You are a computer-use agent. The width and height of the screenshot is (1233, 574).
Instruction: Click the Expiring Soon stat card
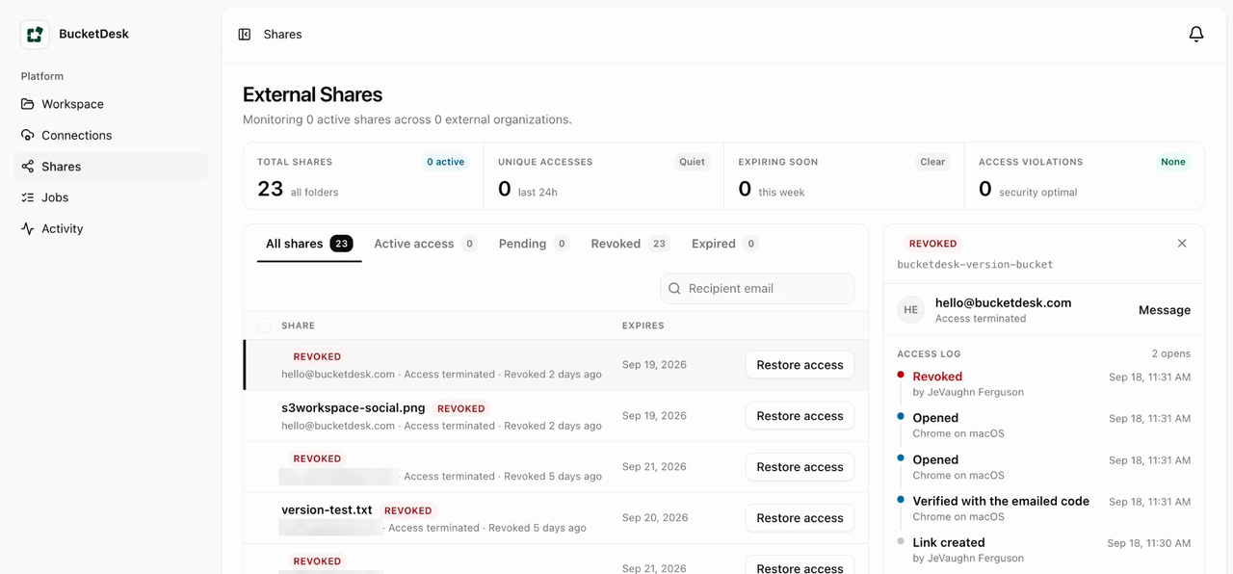pyautogui.click(x=844, y=176)
